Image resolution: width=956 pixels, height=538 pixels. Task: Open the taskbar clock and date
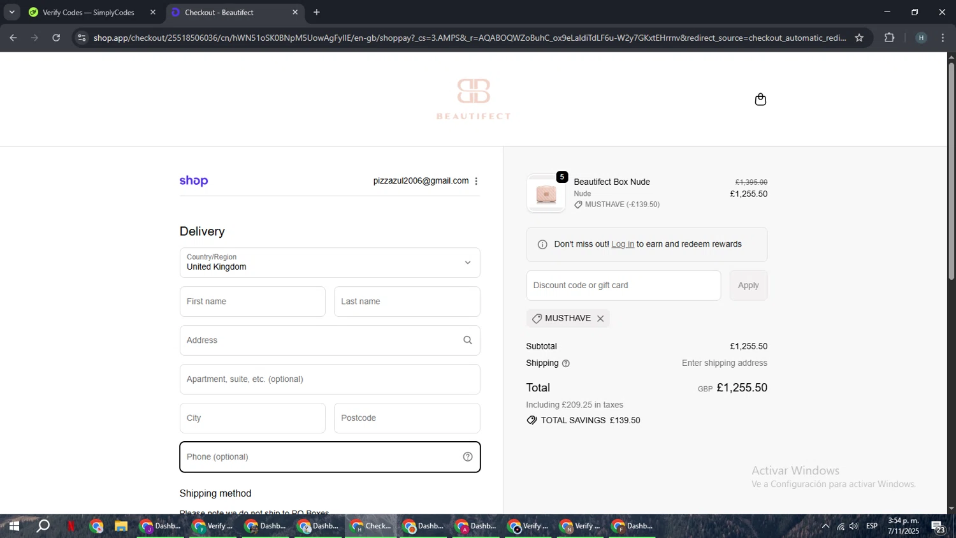[x=903, y=526]
